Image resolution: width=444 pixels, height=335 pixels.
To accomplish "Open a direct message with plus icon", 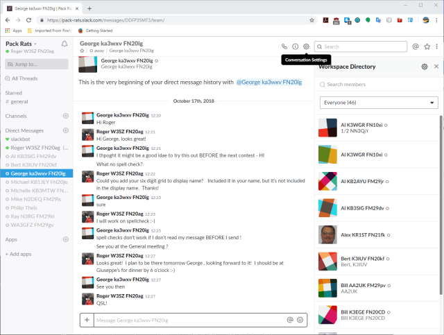I will [66, 130].
